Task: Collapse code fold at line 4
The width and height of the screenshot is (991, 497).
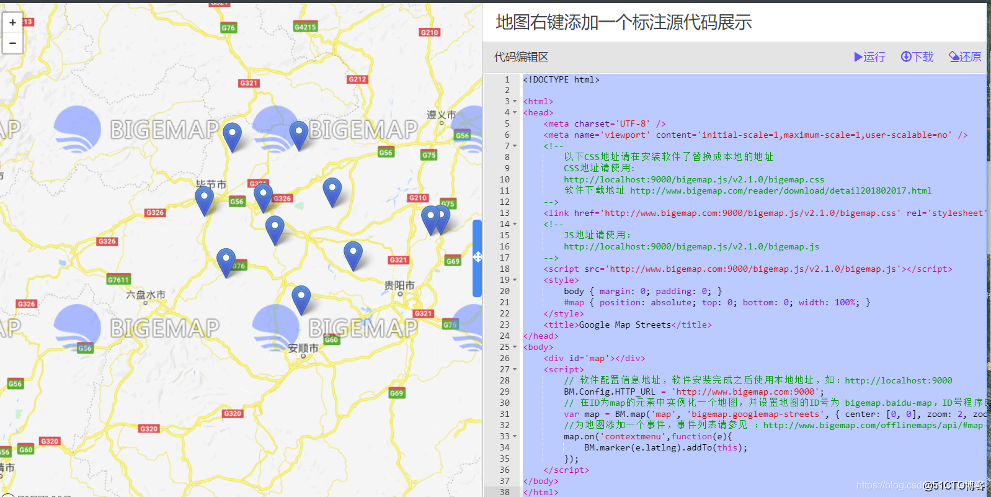Action: tap(515, 112)
